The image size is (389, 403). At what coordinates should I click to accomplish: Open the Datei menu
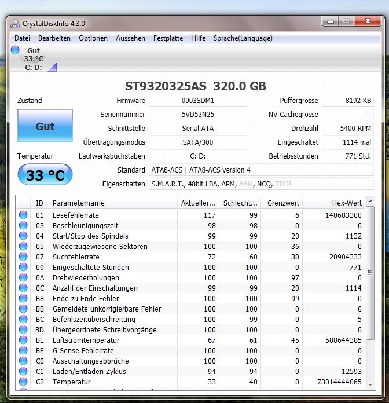22,38
